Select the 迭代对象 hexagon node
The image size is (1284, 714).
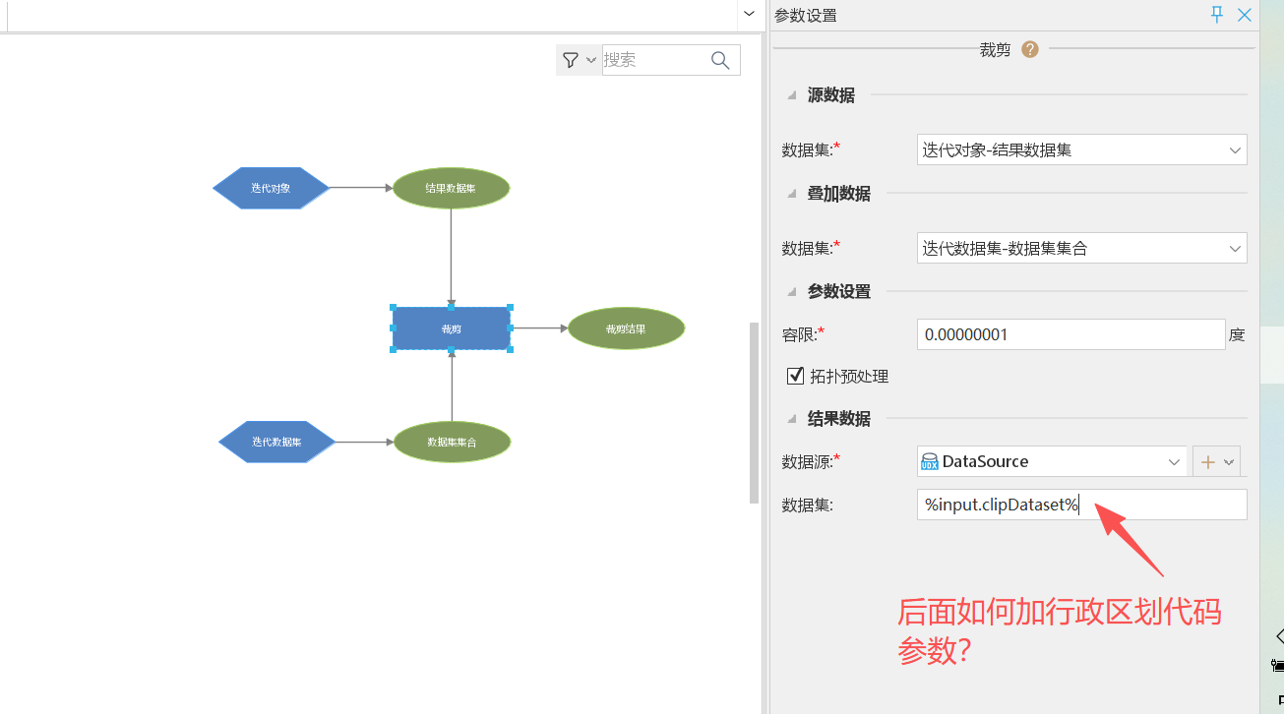pos(271,188)
